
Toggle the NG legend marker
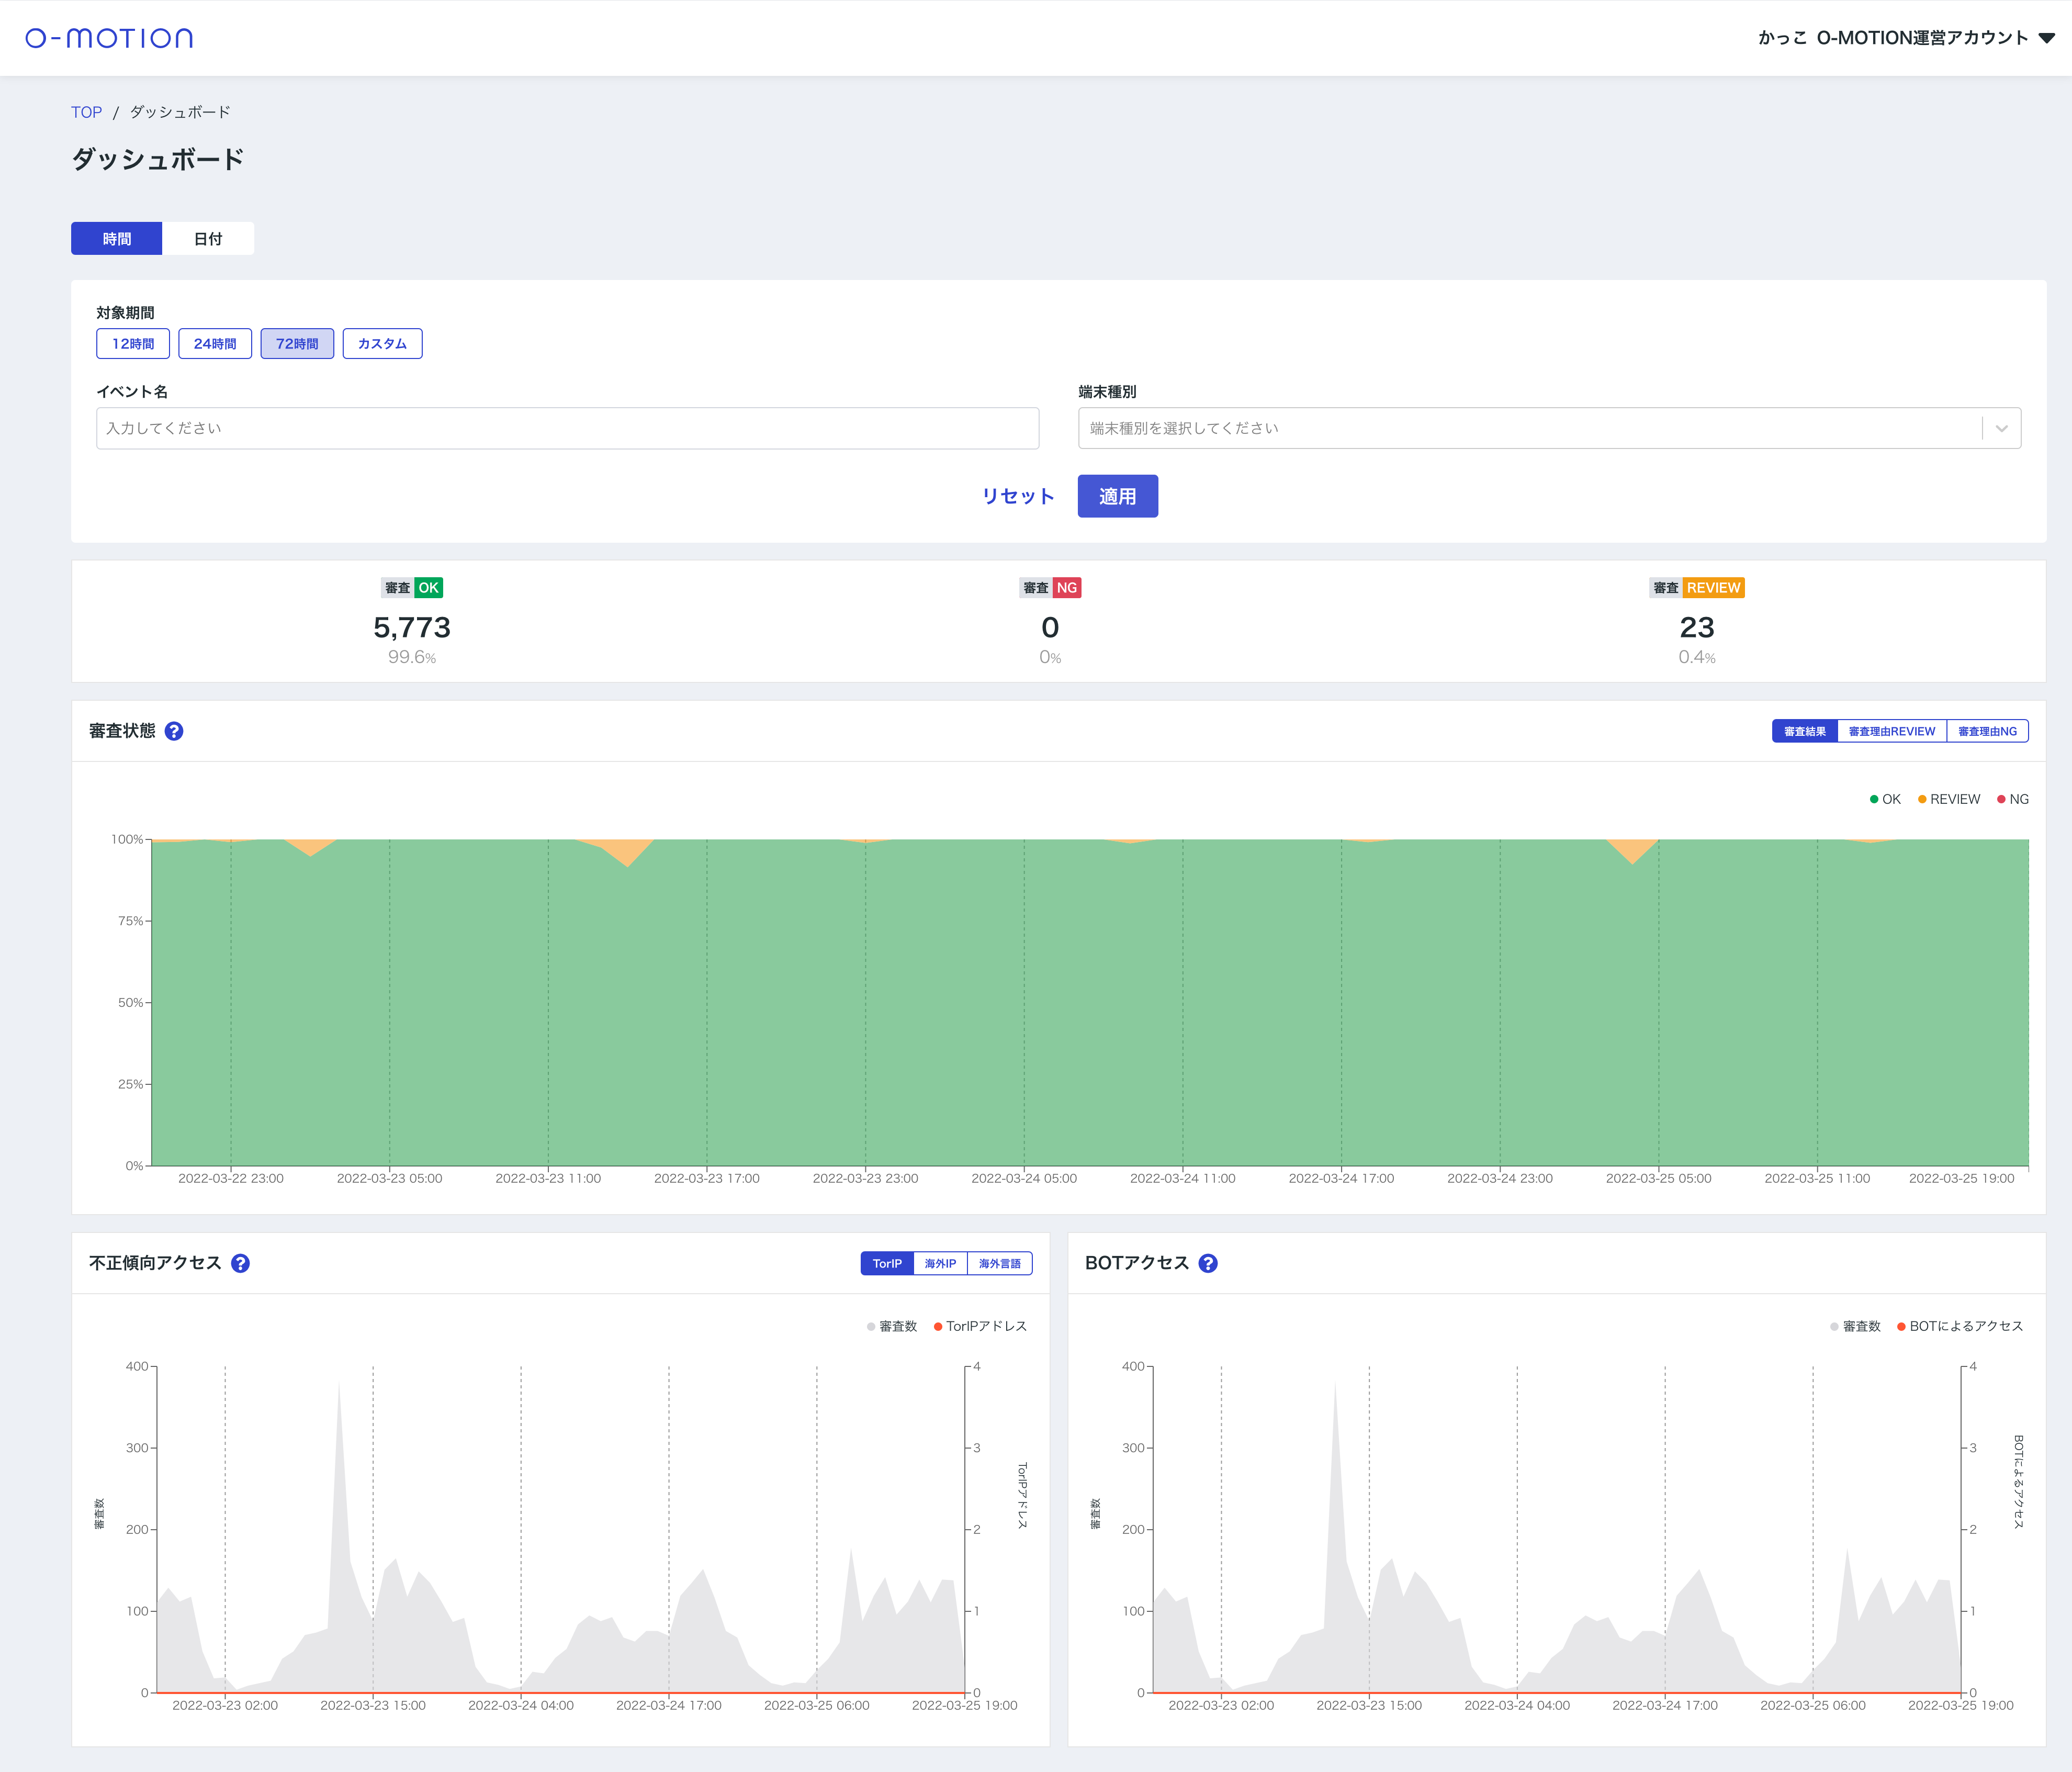2001,799
